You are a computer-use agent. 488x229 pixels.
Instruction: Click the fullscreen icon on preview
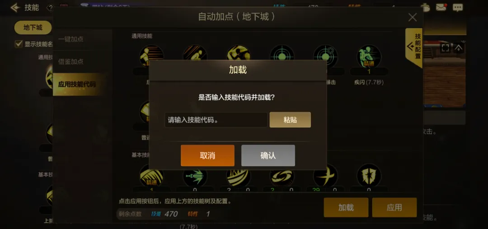point(446,48)
